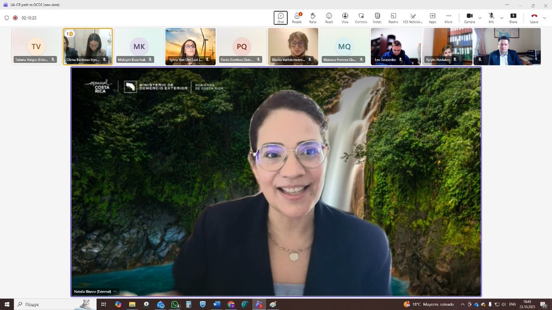Select Paula Gamboa participant tile
552x310 pixels.
242,46
